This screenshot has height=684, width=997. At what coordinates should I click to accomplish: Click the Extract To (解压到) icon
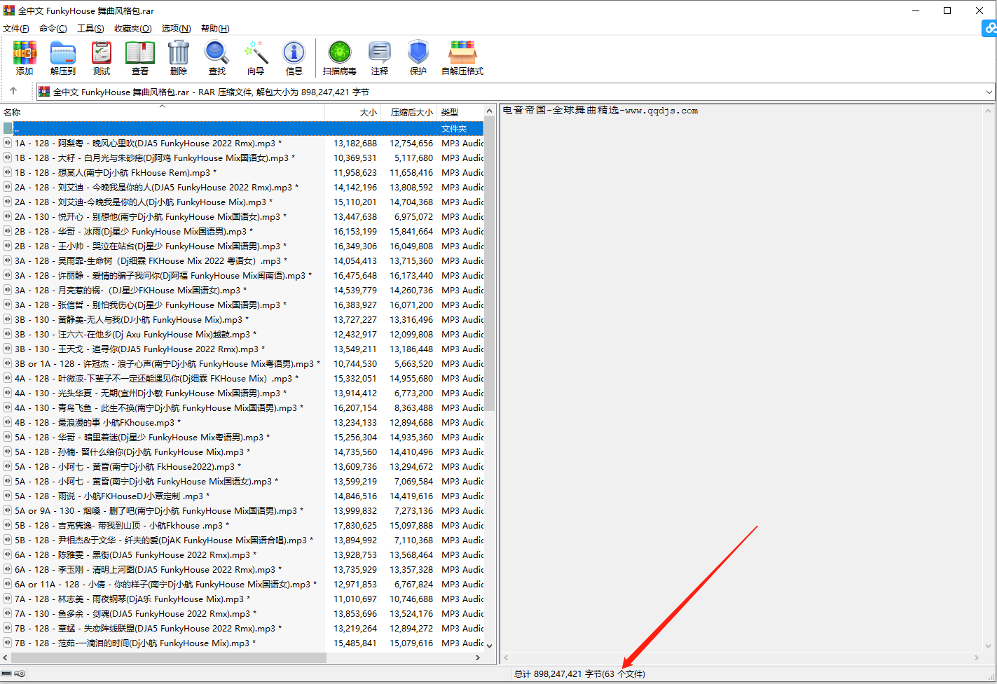click(63, 57)
